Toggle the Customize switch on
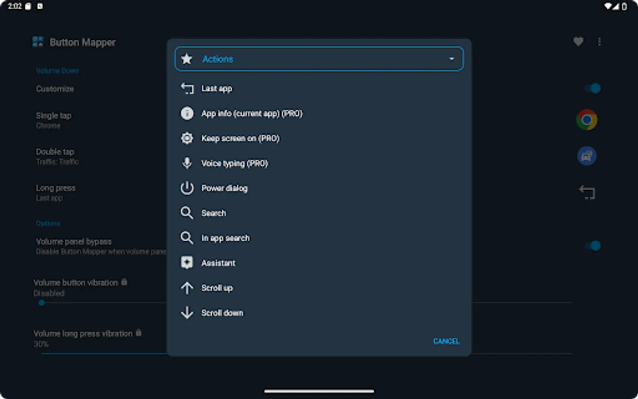Screen dimensions: 638x399 593,88
